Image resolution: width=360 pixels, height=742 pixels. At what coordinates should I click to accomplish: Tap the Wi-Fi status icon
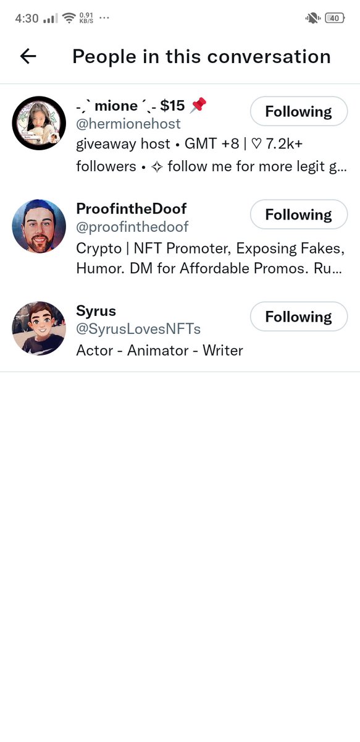click(x=69, y=18)
